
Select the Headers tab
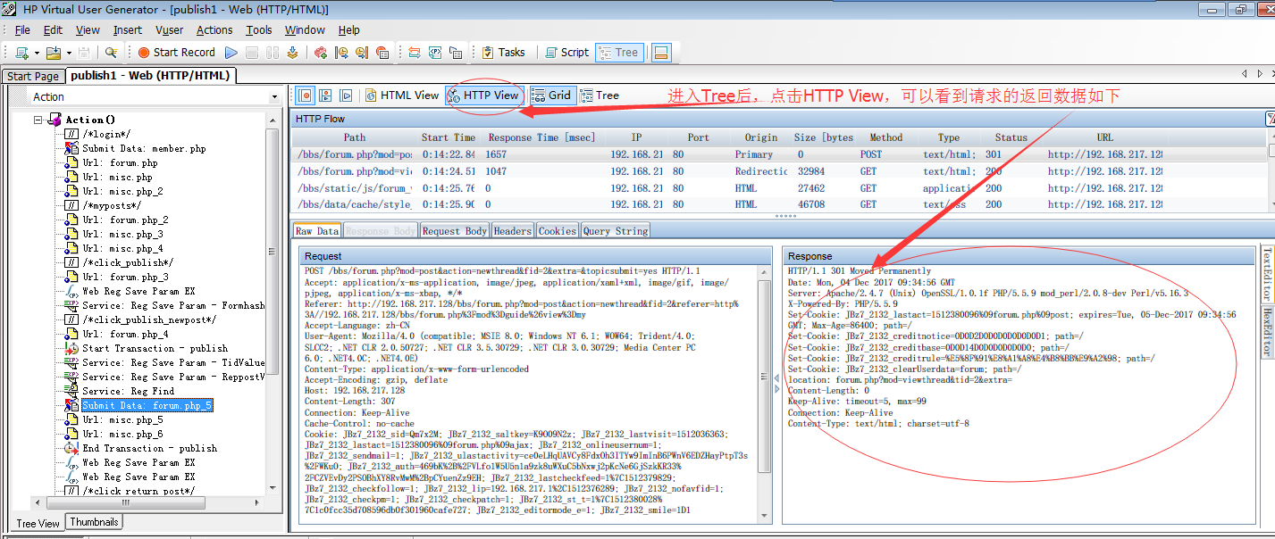coord(513,231)
